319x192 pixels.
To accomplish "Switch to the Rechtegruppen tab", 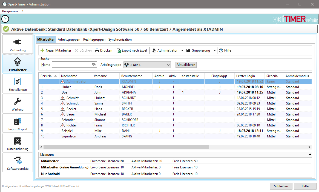I will click(94, 39).
